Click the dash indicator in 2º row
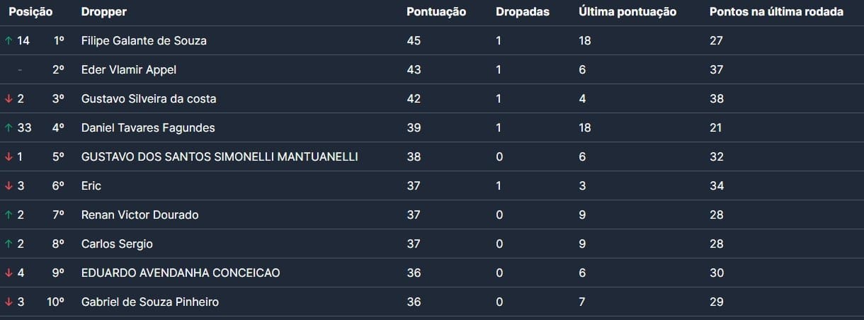Image resolution: width=864 pixels, height=320 pixels. coord(20,70)
